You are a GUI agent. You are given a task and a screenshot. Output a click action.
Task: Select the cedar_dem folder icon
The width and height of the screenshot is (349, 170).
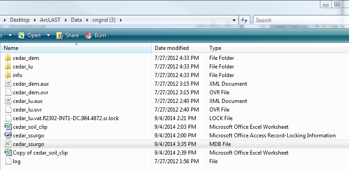pyautogui.click(x=8, y=58)
